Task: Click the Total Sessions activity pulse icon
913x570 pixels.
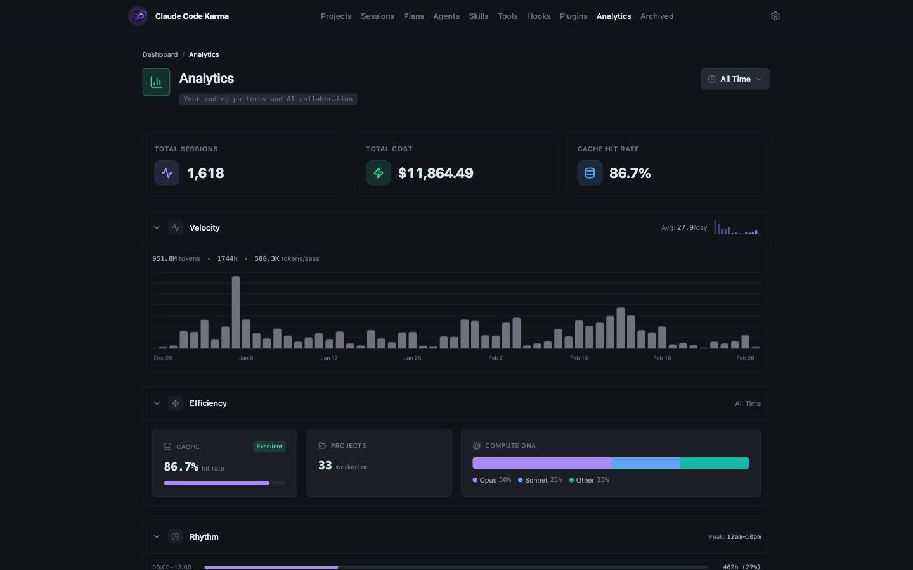Action: [x=166, y=172]
